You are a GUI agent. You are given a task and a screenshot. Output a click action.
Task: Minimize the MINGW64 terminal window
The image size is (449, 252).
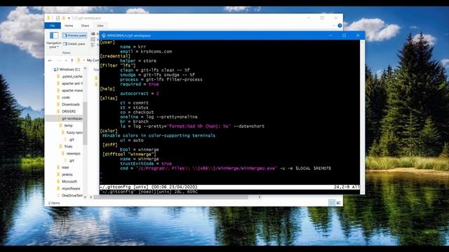pyautogui.click(x=330, y=36)
